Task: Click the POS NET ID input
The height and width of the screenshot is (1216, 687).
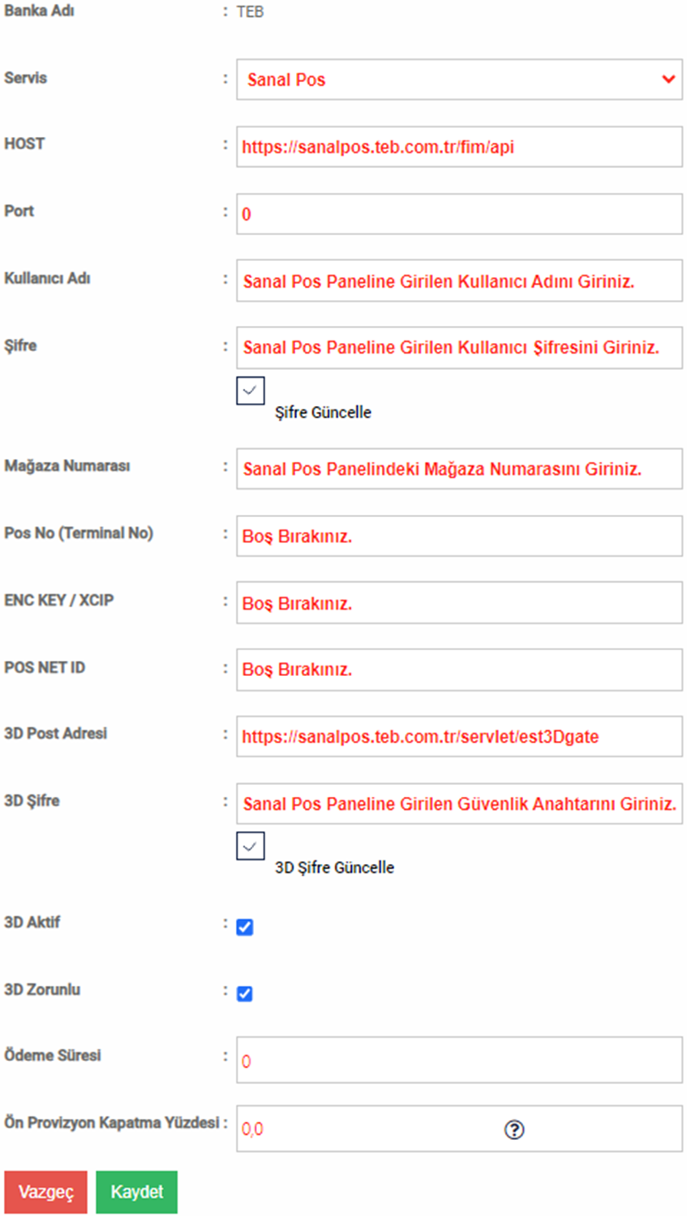Action: (x=459, y=670)
